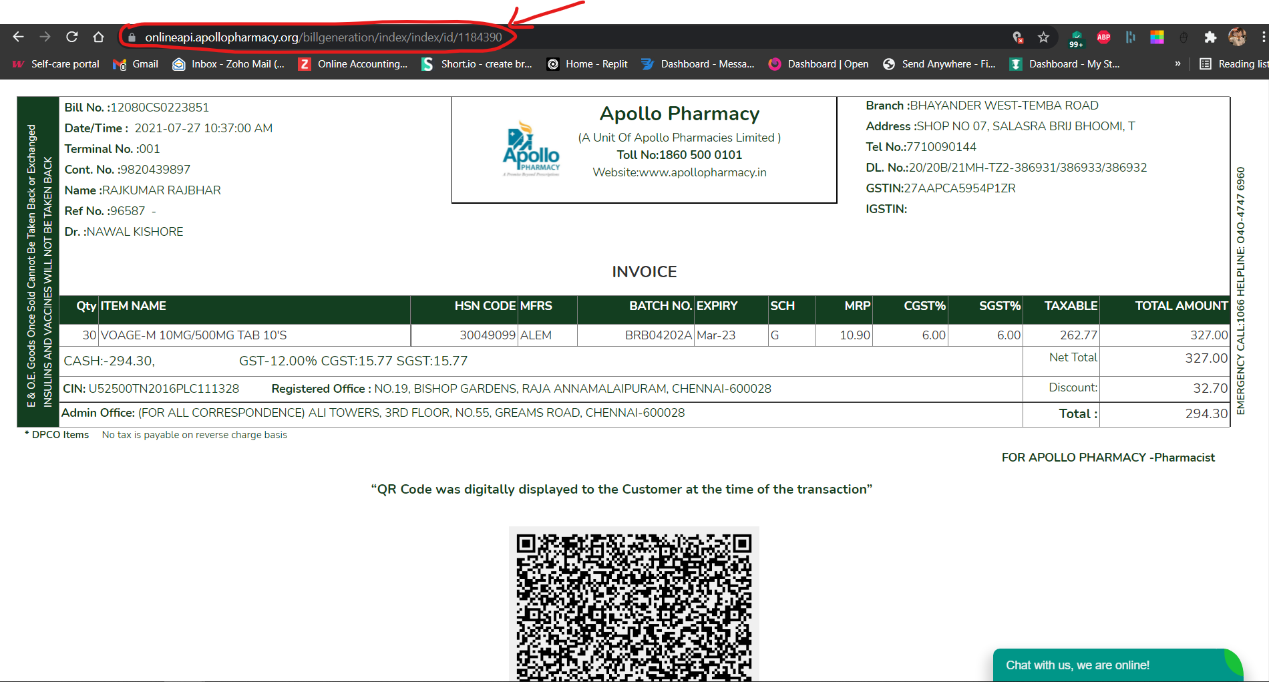
Task: Open the Extensions puzzle menu
Action: click(x=1210, y=37)
